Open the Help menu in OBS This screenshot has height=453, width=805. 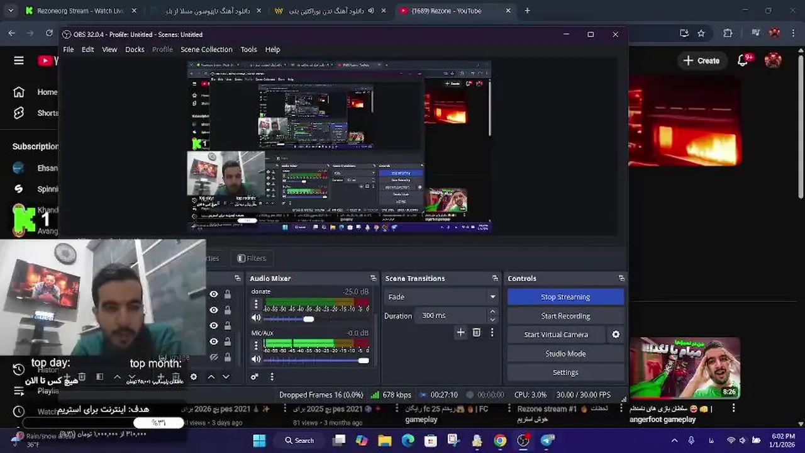pyautogui.click(x=272, y=49)
